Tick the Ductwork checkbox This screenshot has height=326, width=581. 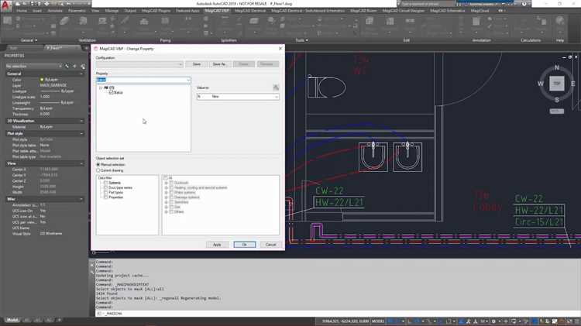pos(171,183)
